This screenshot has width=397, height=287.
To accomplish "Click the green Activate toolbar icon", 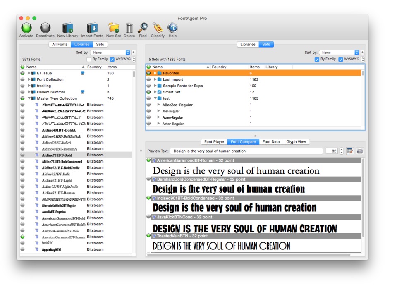I will tap(26, 28).
